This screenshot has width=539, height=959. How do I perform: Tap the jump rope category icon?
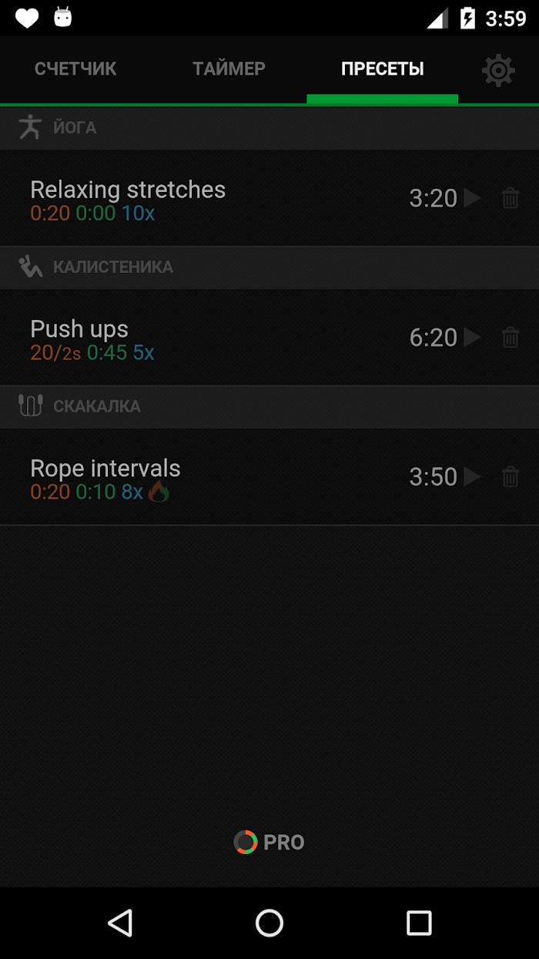(30, 405)
